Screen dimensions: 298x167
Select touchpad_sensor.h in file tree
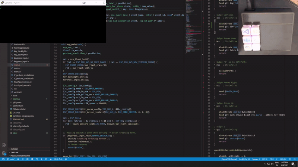click(x=22, y=85)
